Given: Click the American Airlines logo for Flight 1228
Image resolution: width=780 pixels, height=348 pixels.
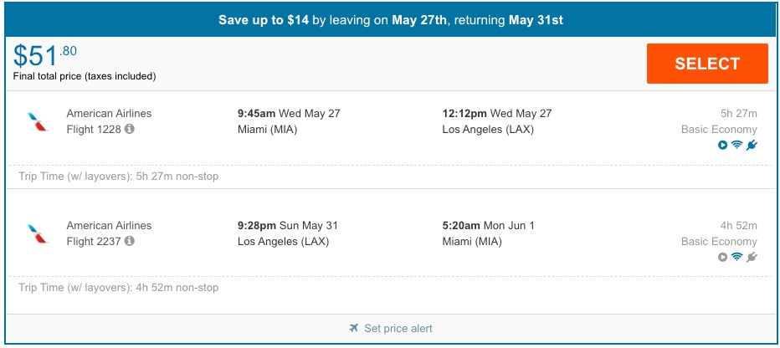Looking at the screenshot, I should pos(38,122).
